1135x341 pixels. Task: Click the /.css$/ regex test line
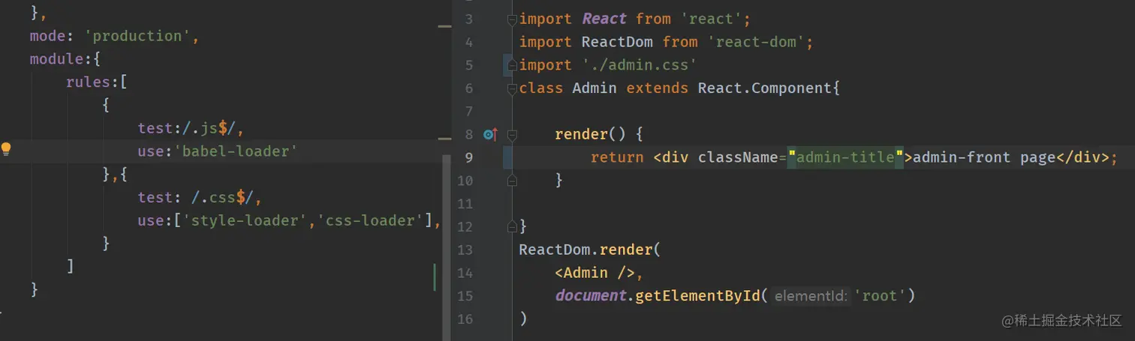click(200, 197)
